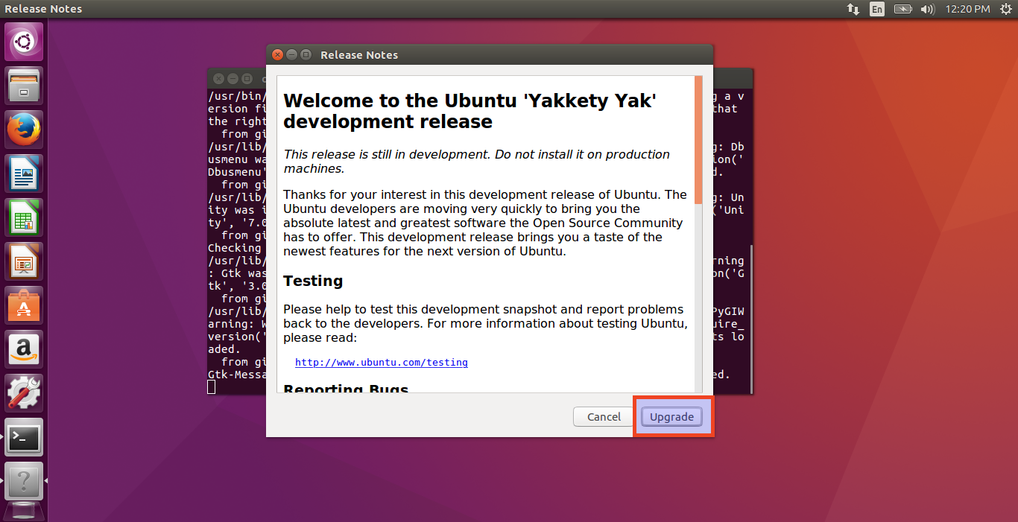This screenshot has height=522, width=1018.
Task: Cancel the release upgrade dialog
Action: coord(604,417)
